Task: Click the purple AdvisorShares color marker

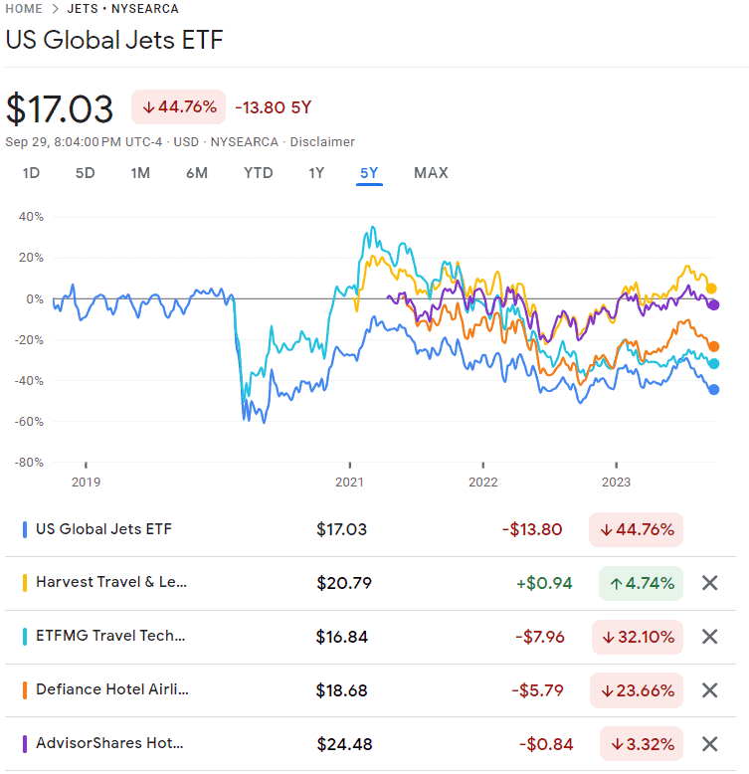Action: coord(24,743)
